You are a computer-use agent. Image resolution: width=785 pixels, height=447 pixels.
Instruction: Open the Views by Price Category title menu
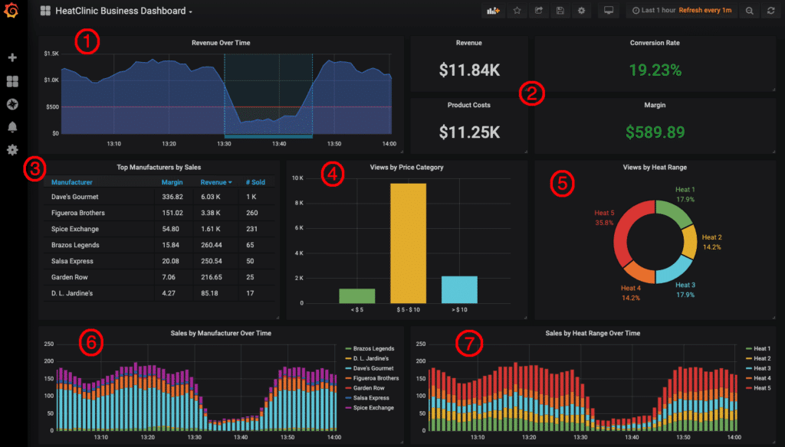click(406, 168)
